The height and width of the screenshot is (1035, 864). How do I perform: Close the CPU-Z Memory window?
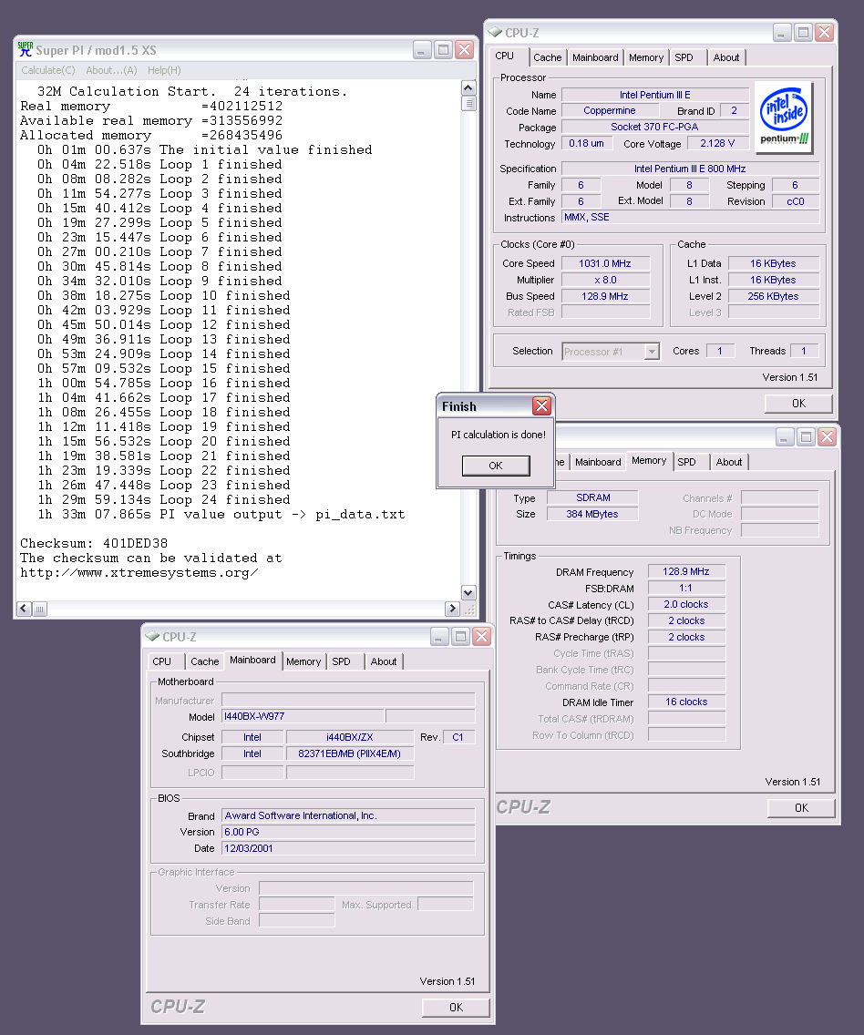(828, 437)
